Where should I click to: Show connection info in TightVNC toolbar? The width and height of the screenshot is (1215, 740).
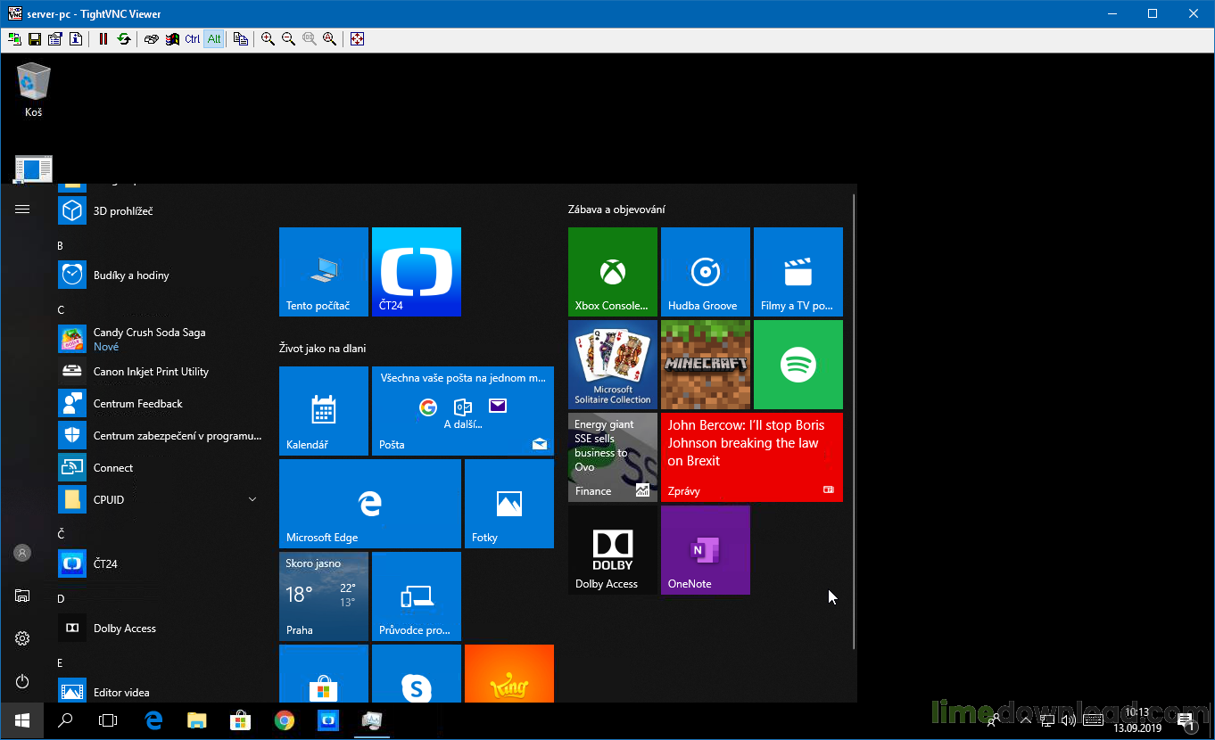click(76, 39)
